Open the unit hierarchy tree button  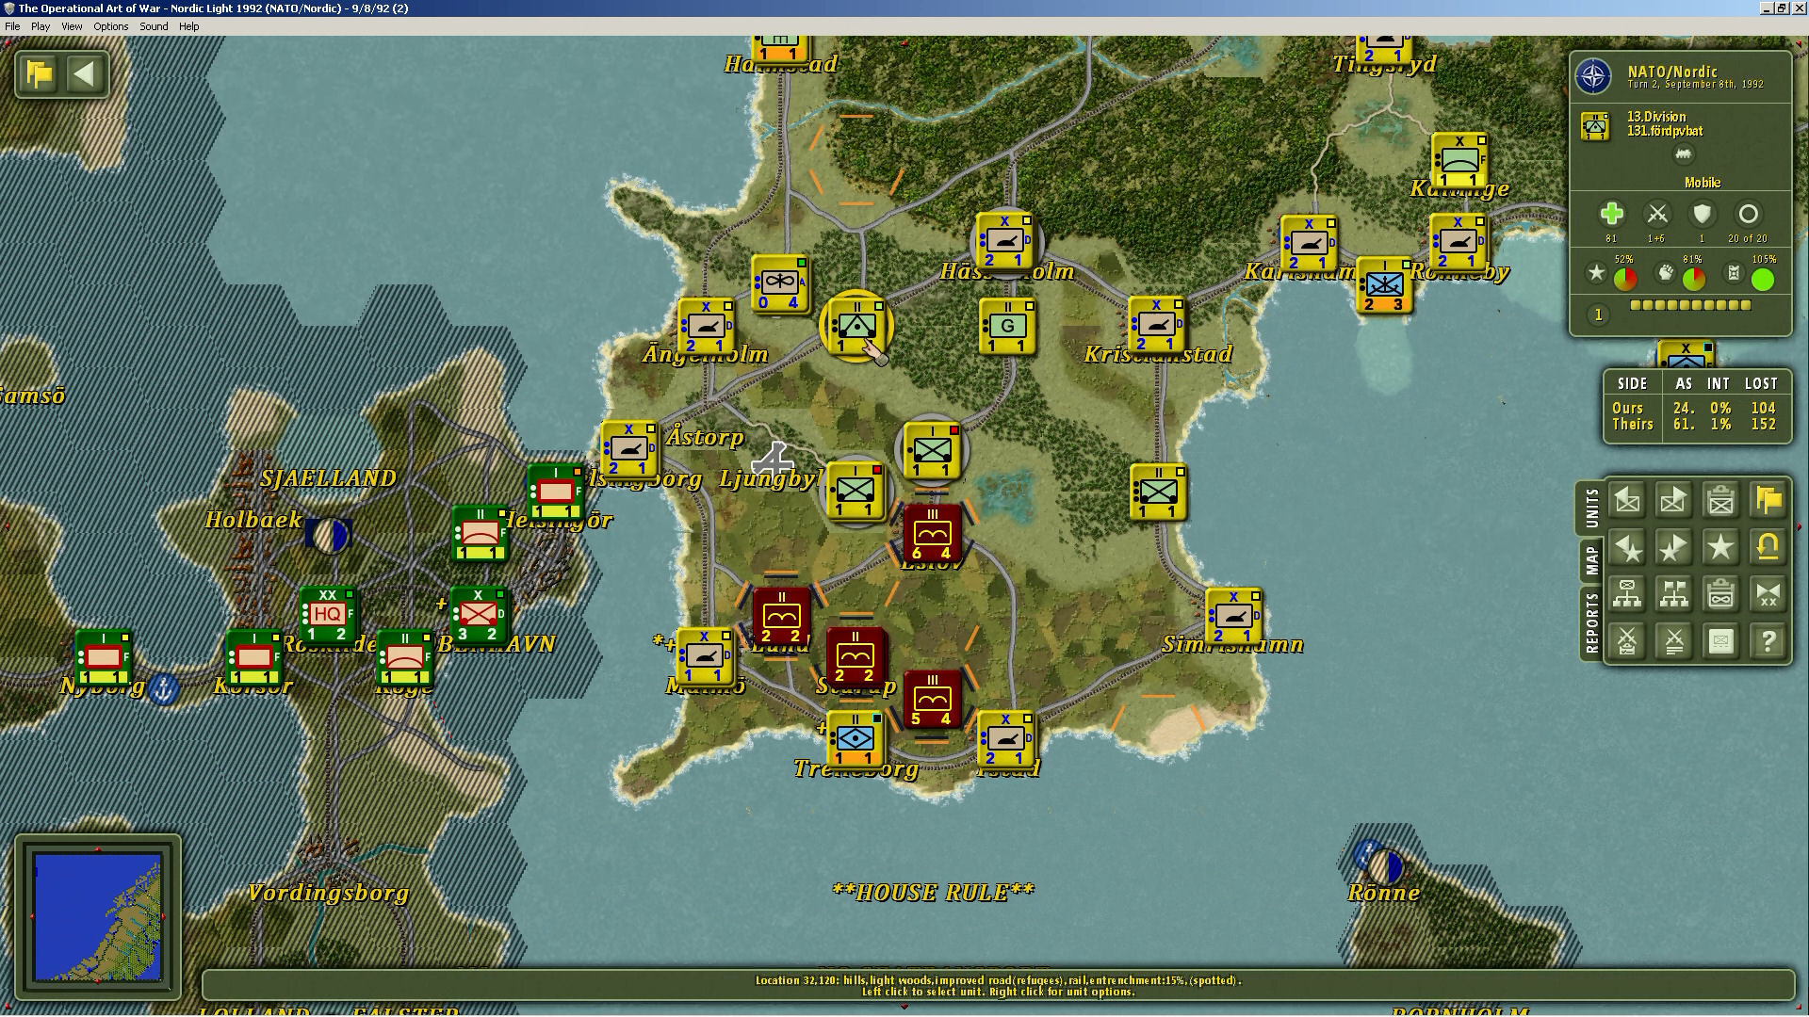(1627, 594)
